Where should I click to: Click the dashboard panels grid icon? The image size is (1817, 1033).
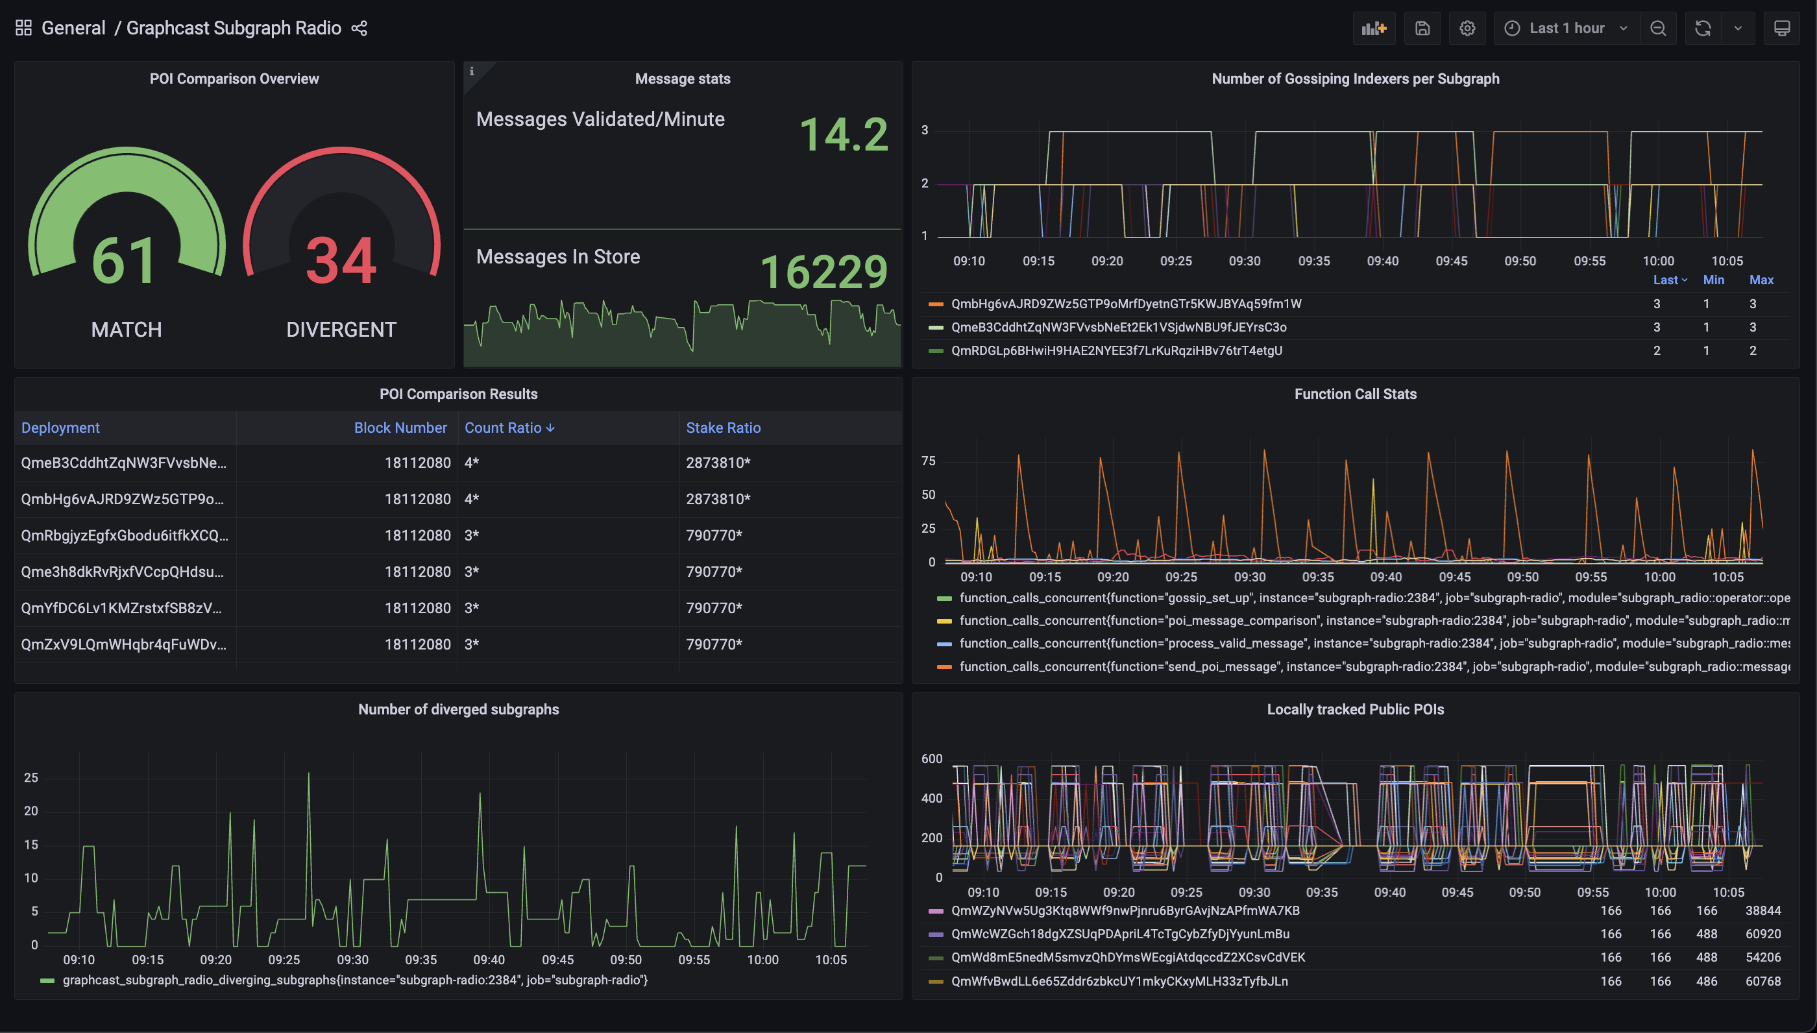[x=24, y=26]
